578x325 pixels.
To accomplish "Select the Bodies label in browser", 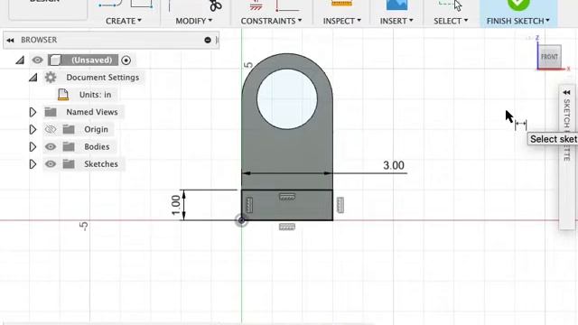I will coord(97,146).
